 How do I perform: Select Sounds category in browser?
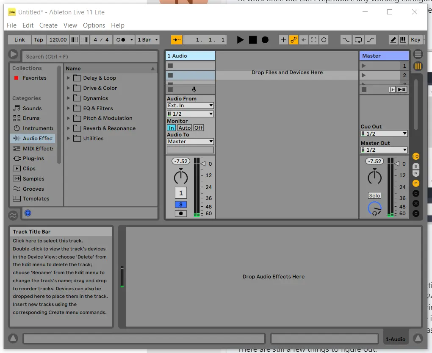point(32,108)
